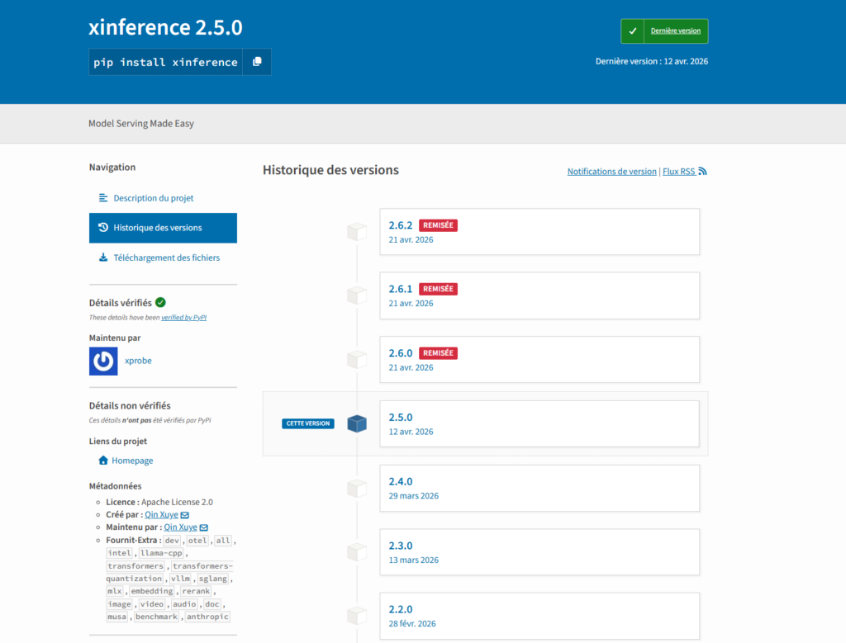This screenshot has width=846, height=643.
Task: Visit the project Homepage link
Action: pos(132,461)
